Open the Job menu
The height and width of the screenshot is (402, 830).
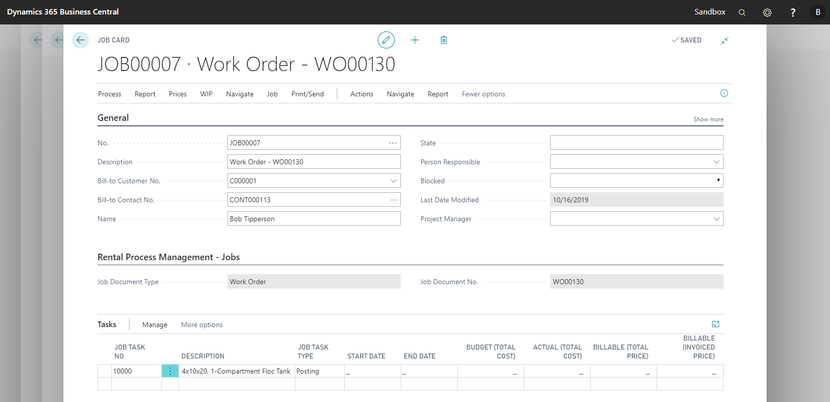click(272, 94)
